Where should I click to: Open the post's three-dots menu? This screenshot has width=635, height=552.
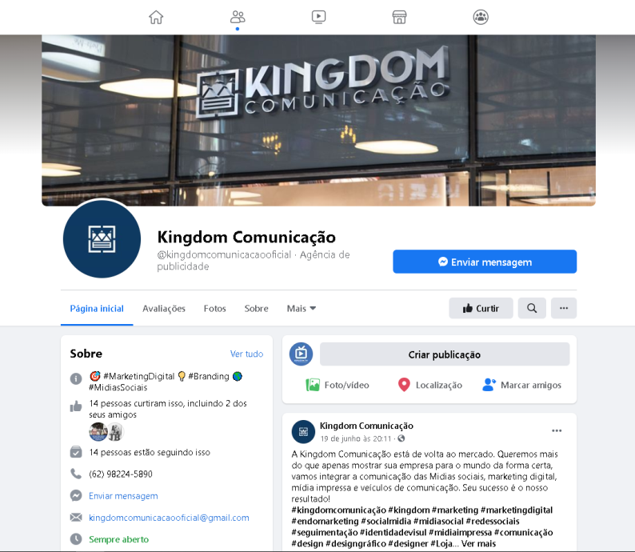pyautogui.click(x=557, y=430)
